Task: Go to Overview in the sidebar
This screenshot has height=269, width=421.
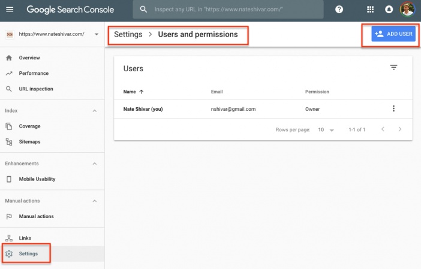Action: pos(29,58)
